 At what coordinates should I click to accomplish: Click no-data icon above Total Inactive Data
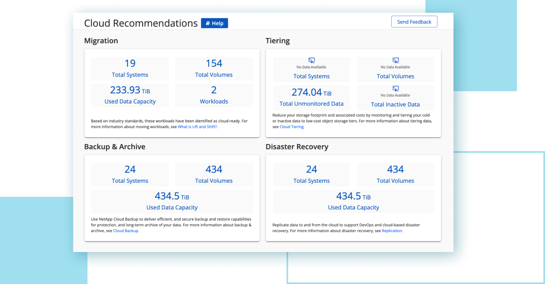coord(395,88)
